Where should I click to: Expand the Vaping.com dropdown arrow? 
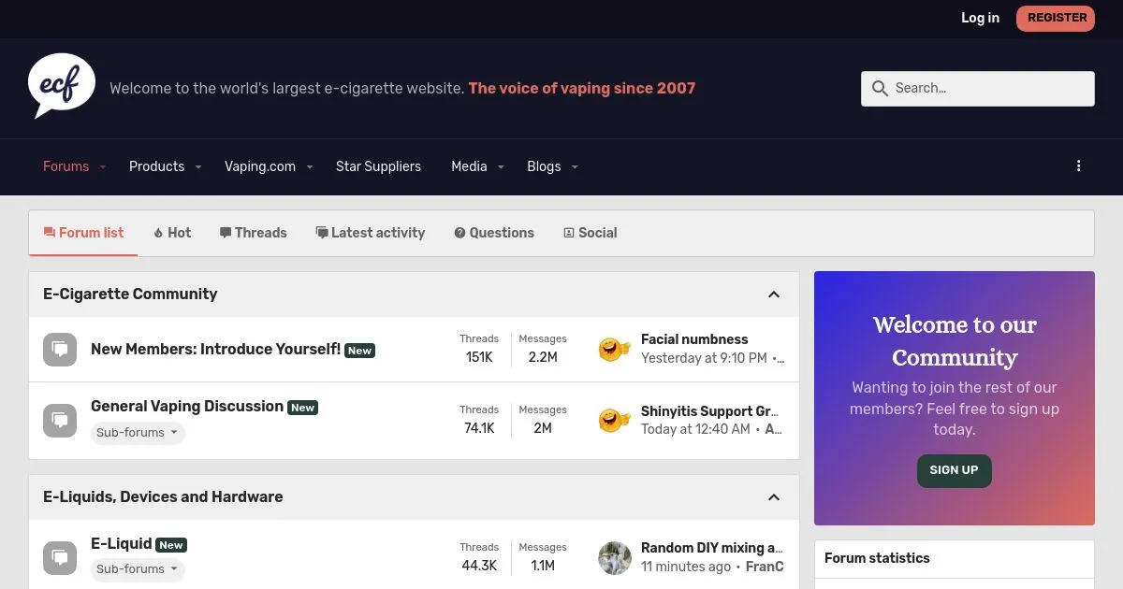(x=310, y=167)
